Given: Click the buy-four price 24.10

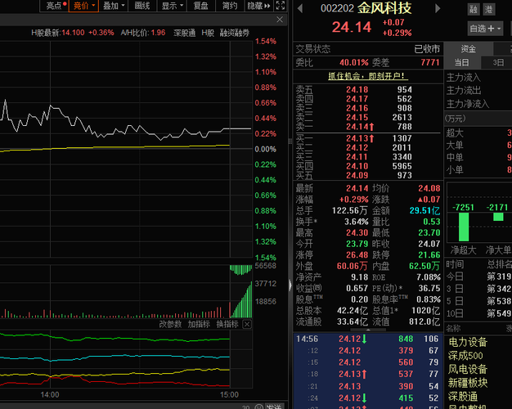Looking at the screenshot, I should 357,166.
